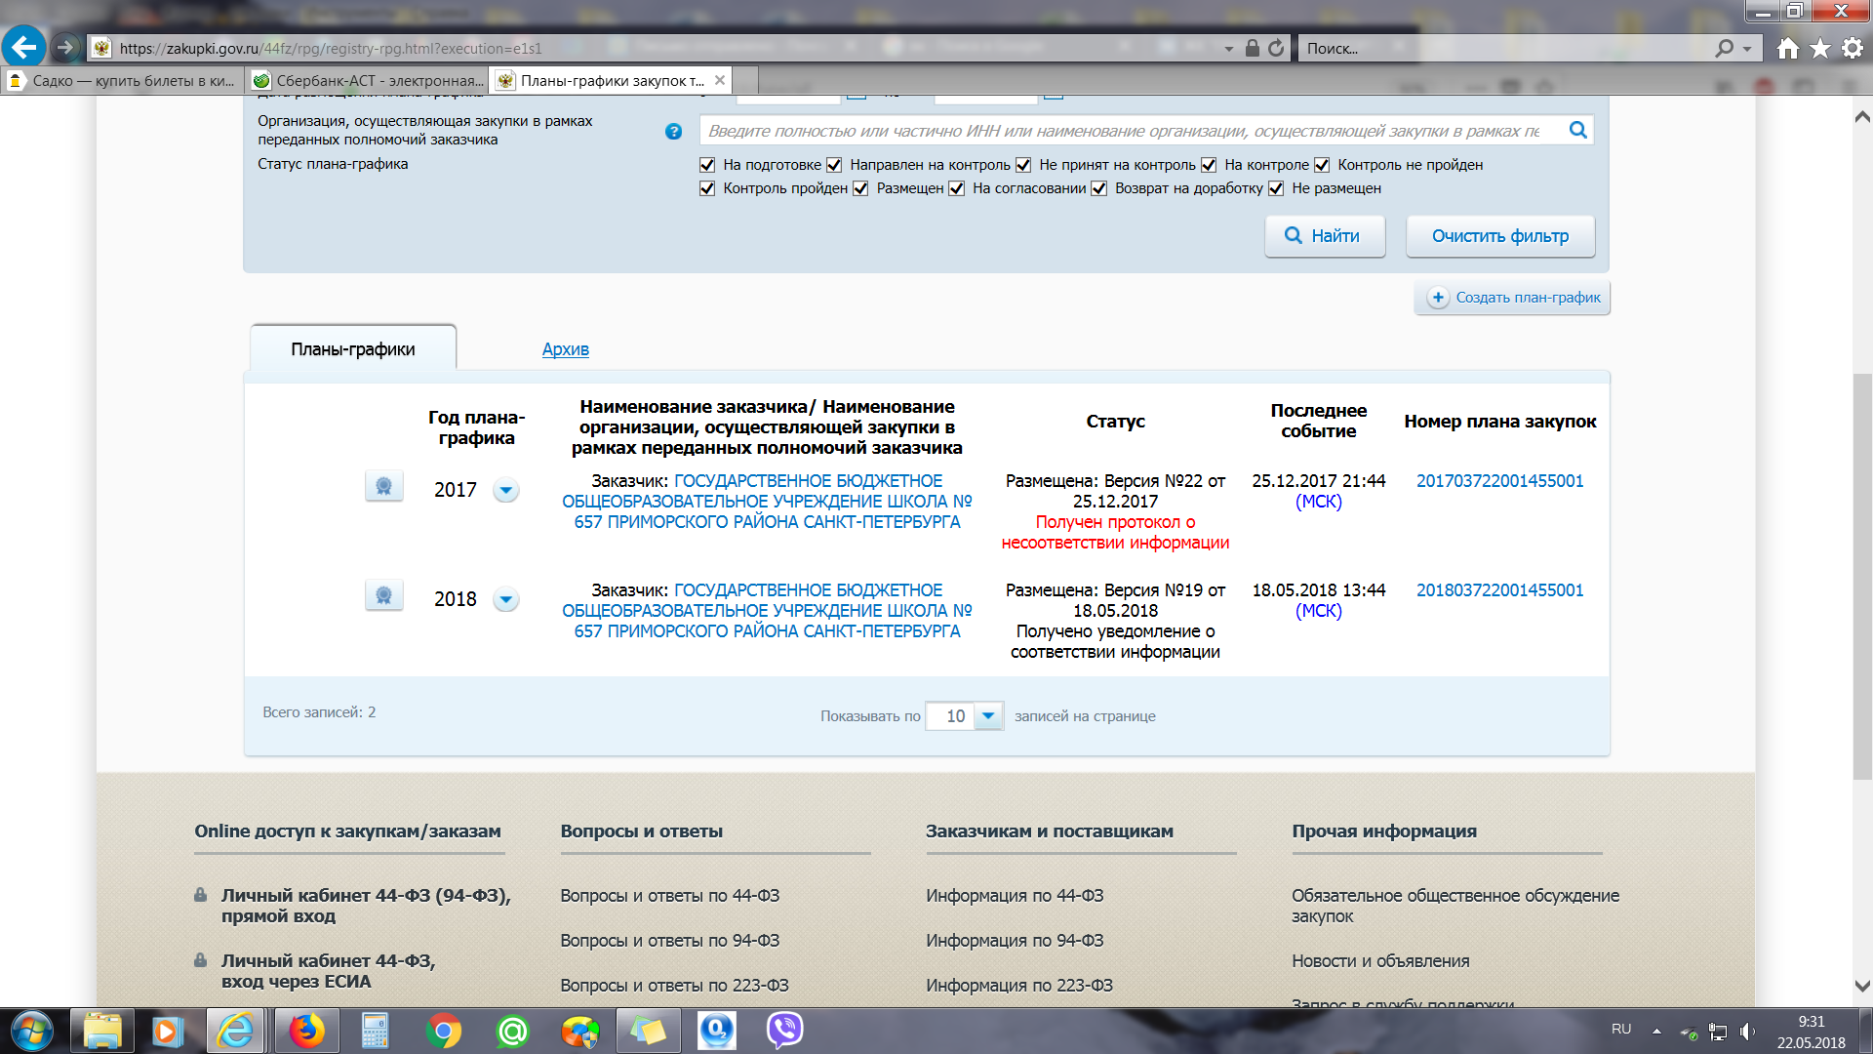Viewport: 1873px width, 1054px height.
Task: Switch to Садко билеты browser tab
Action: [x=122, y=80]
